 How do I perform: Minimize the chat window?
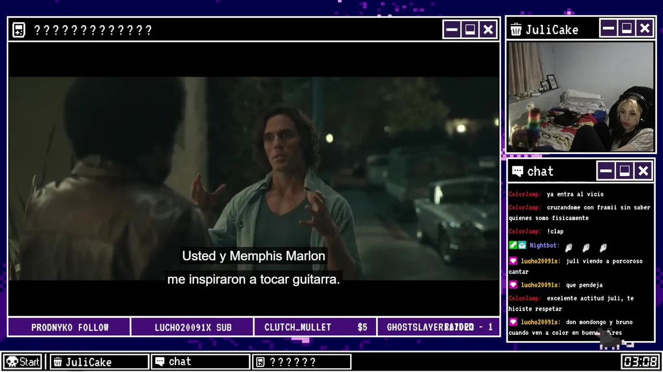click(606, 171)
